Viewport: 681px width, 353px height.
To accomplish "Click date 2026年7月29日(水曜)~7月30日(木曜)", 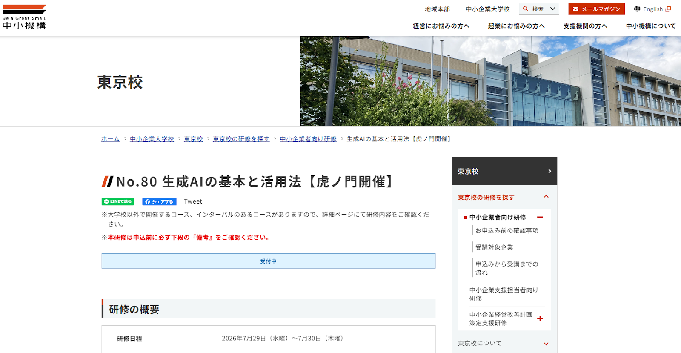I will coord(283,338).
